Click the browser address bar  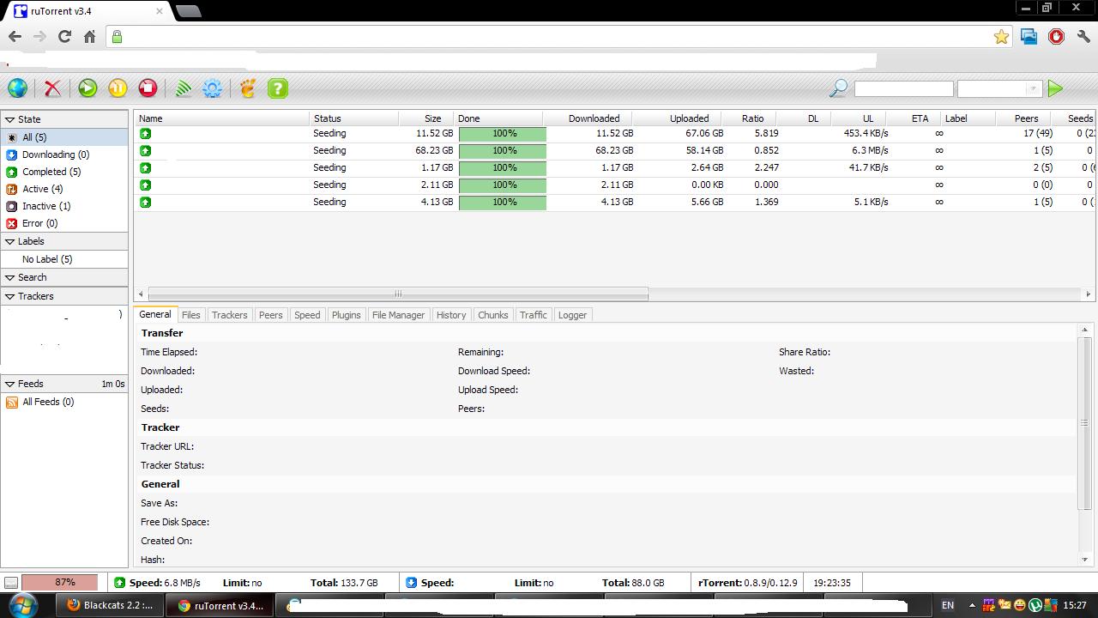558,36
